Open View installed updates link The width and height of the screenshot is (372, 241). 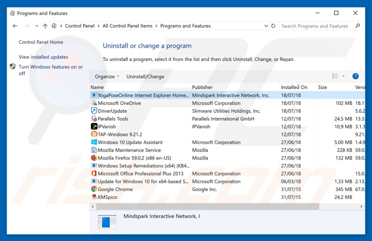point(43,57)
